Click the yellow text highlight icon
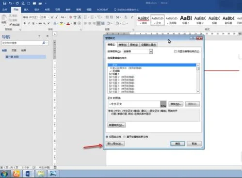This screenshot has width=242, height=178. [x=61, y=23]
